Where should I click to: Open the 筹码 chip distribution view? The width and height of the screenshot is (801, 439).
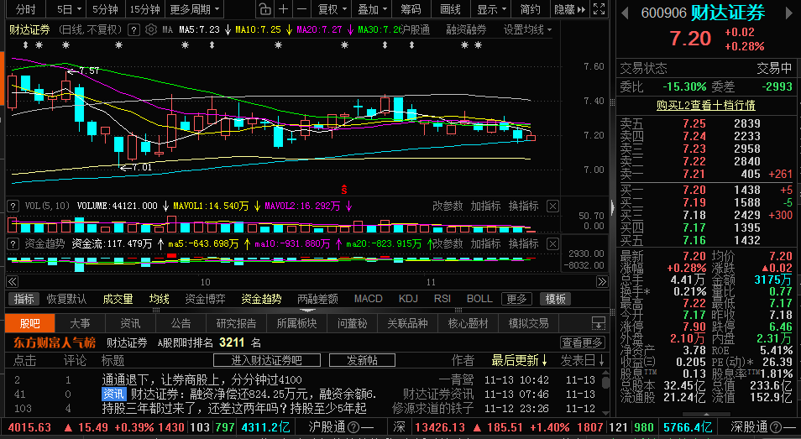click(x=411, y=9)
